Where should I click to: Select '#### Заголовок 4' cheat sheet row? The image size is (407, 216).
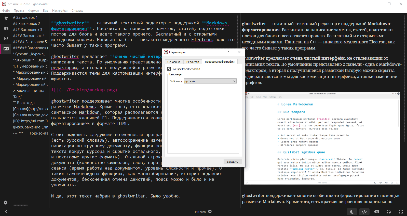point(30,36)
